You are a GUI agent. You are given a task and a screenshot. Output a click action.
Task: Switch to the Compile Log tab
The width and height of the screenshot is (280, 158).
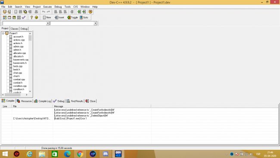click(x=43, y=101)
